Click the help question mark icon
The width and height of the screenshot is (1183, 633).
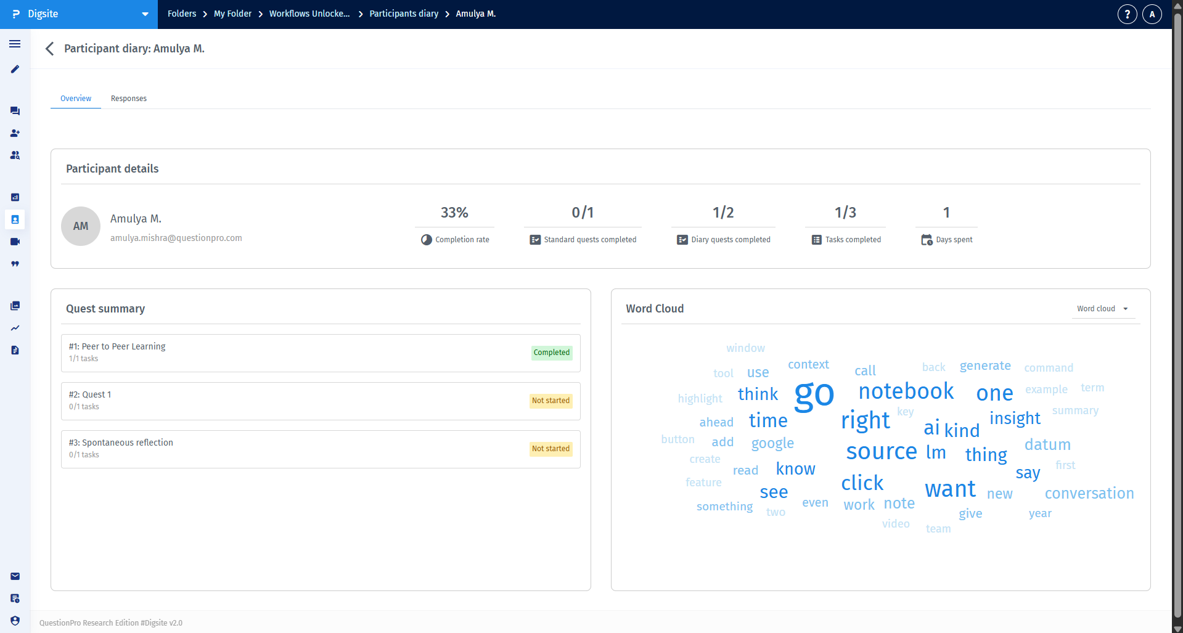click(x=1127, y=14)
